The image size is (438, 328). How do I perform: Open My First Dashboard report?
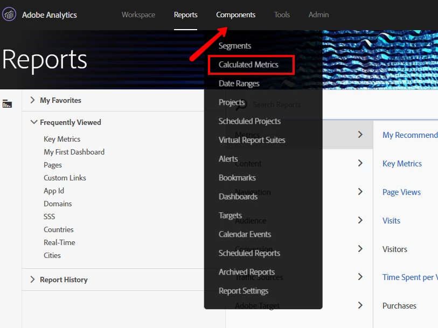click(74, 152)
